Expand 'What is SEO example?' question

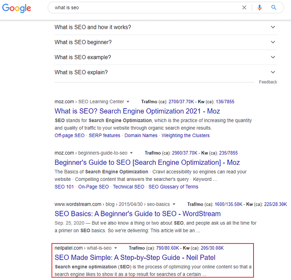pos(166,57)
